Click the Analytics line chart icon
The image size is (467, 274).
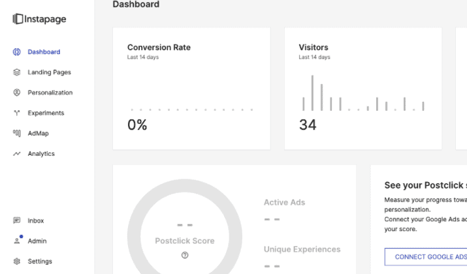pos(17,154)
